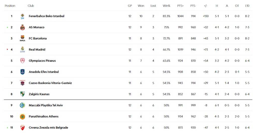This screenshot has width=257, height=133.
Task: Open the Olympiacos Piraeus team page
Action: coord(42,61)
